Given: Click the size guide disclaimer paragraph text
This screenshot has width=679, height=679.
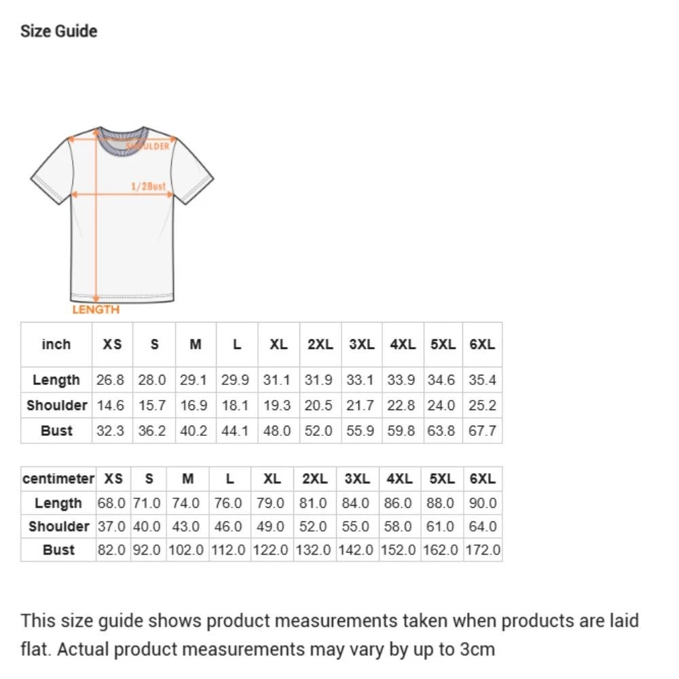Looking at the screenshot, I should (x=329, y=635).
